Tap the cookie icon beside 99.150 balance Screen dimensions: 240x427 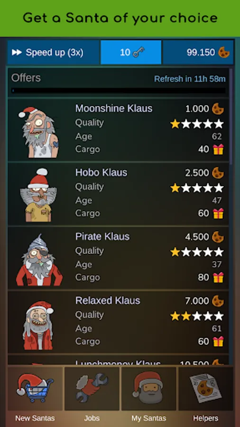tap(224, 52)
